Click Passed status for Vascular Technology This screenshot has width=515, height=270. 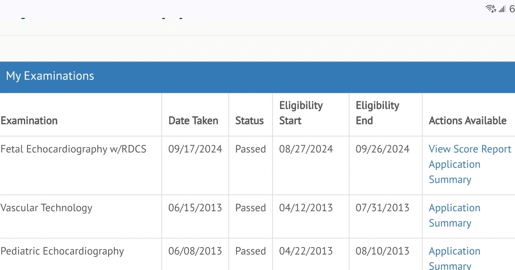pyautogui.click(x=250, y=208)
